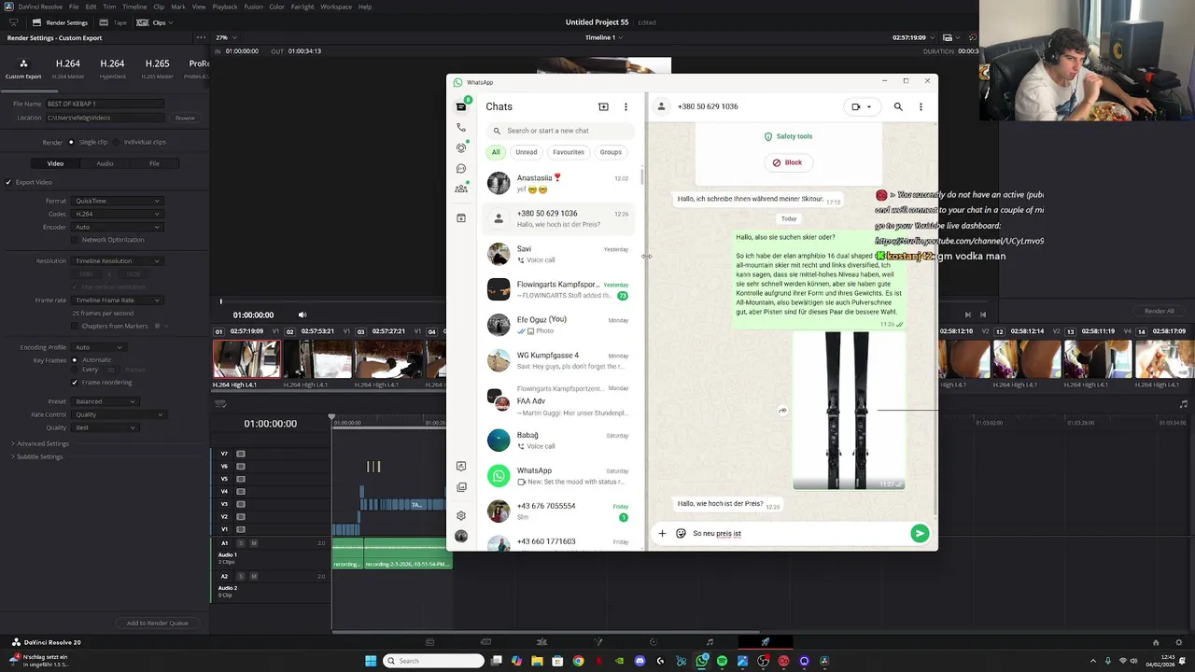This screenshot has width=1195, height=672.
Task: Open Render Settings three-dot options
Action: tap(200, 37)
